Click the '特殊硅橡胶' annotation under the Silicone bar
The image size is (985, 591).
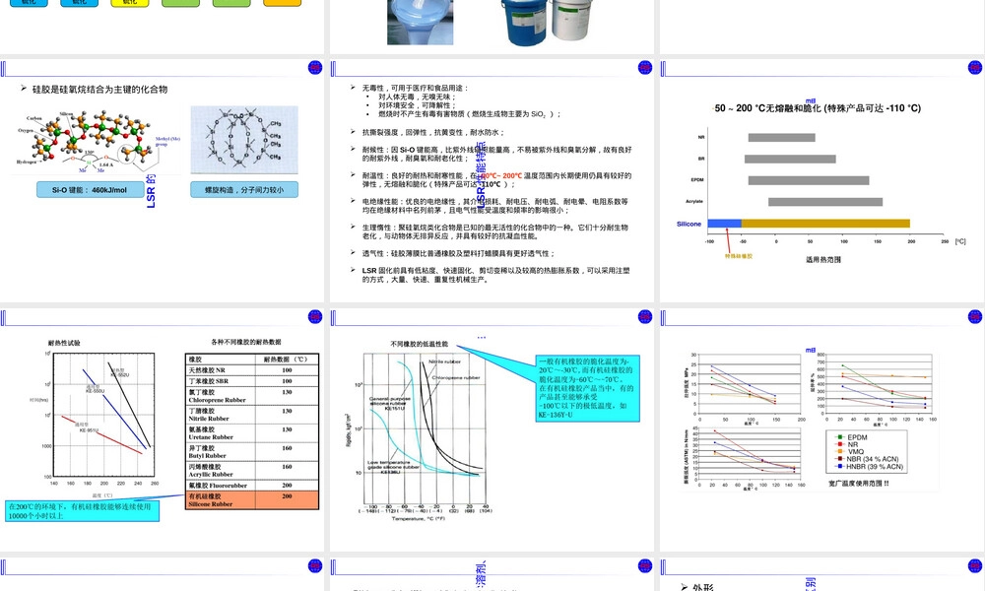pyautogui.click(x=738, y=256)
